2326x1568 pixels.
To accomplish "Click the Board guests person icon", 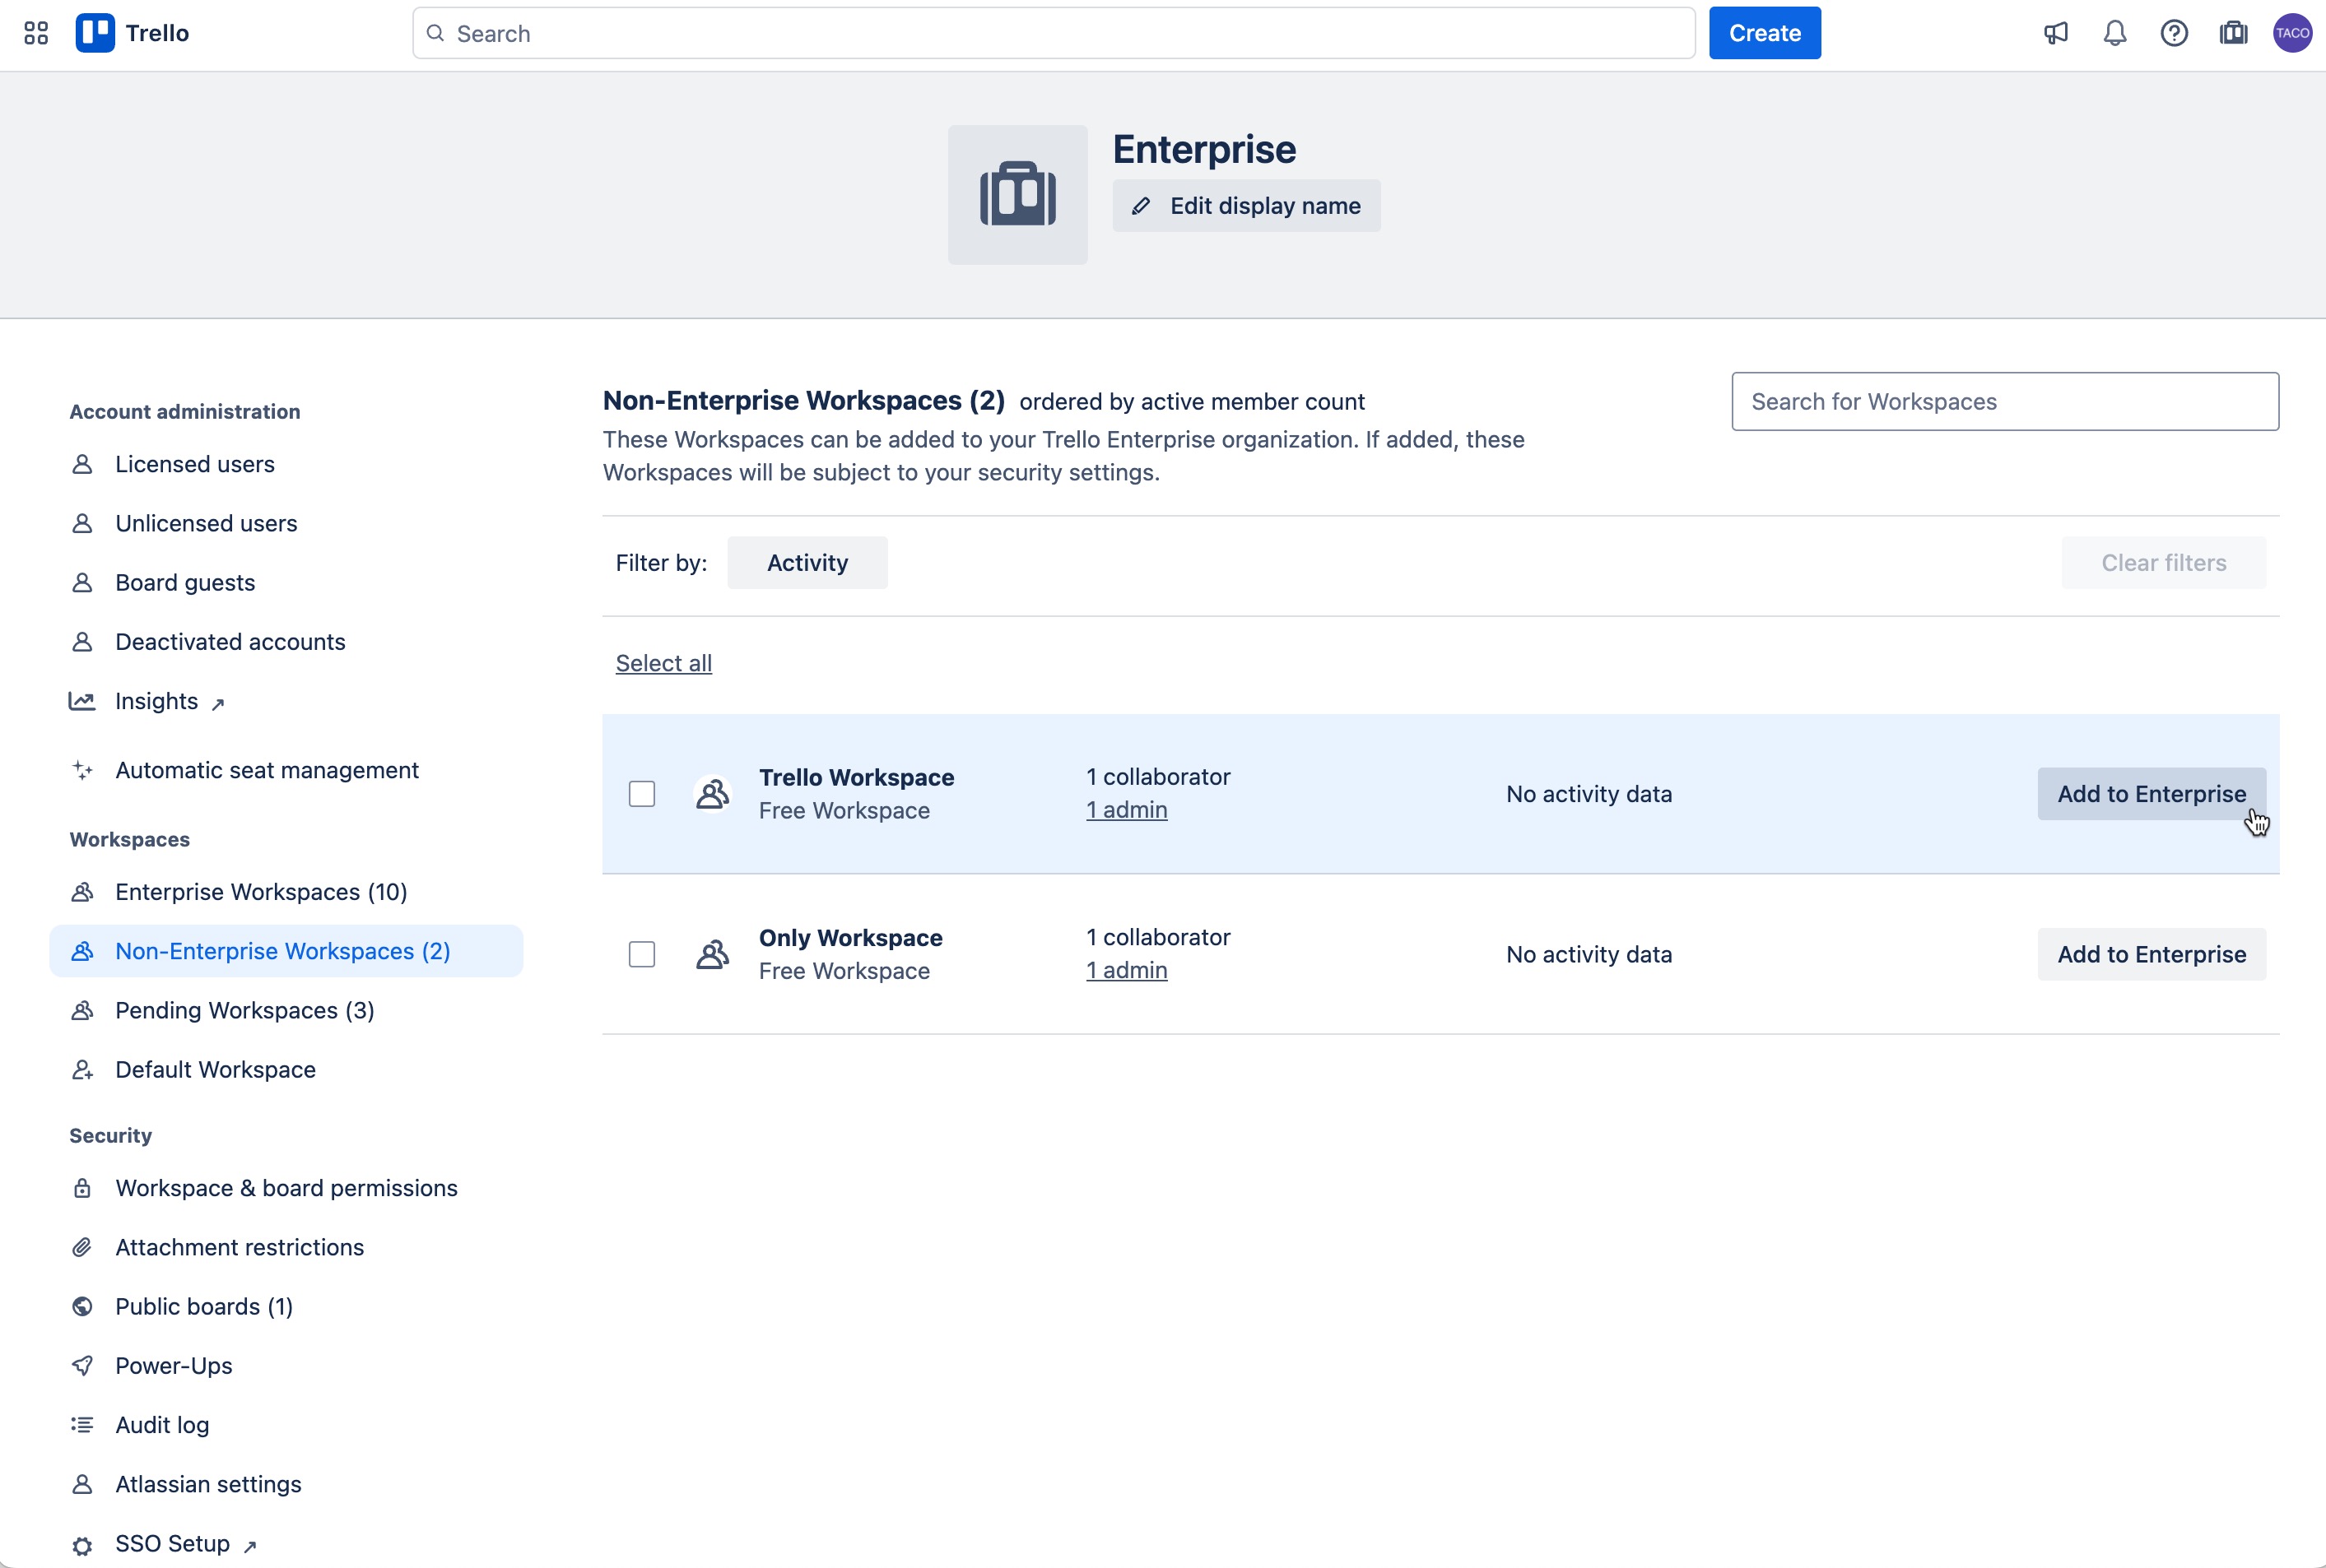I will pos(83,582).
